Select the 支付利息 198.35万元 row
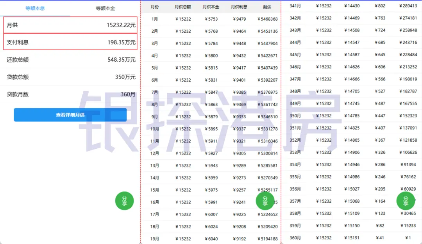422x244 pixels. point(70,42)
